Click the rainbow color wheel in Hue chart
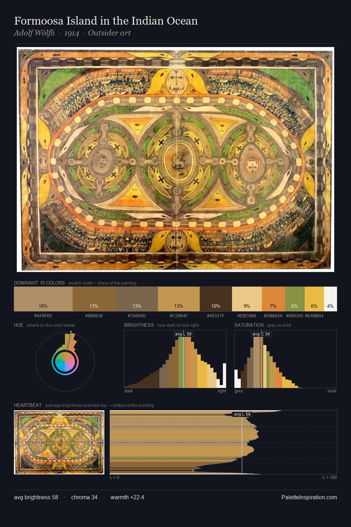The height and width of the screenshot is (527, 351). (x=65, y=362)
